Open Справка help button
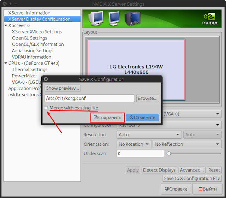Viewport: 226px width, 198px height. point(176,189)
